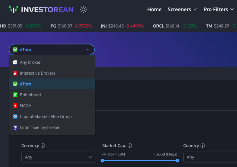The image size is (237, 167).
Task: Click the > 200B (Mega) label
Action: tap(165, 154)
